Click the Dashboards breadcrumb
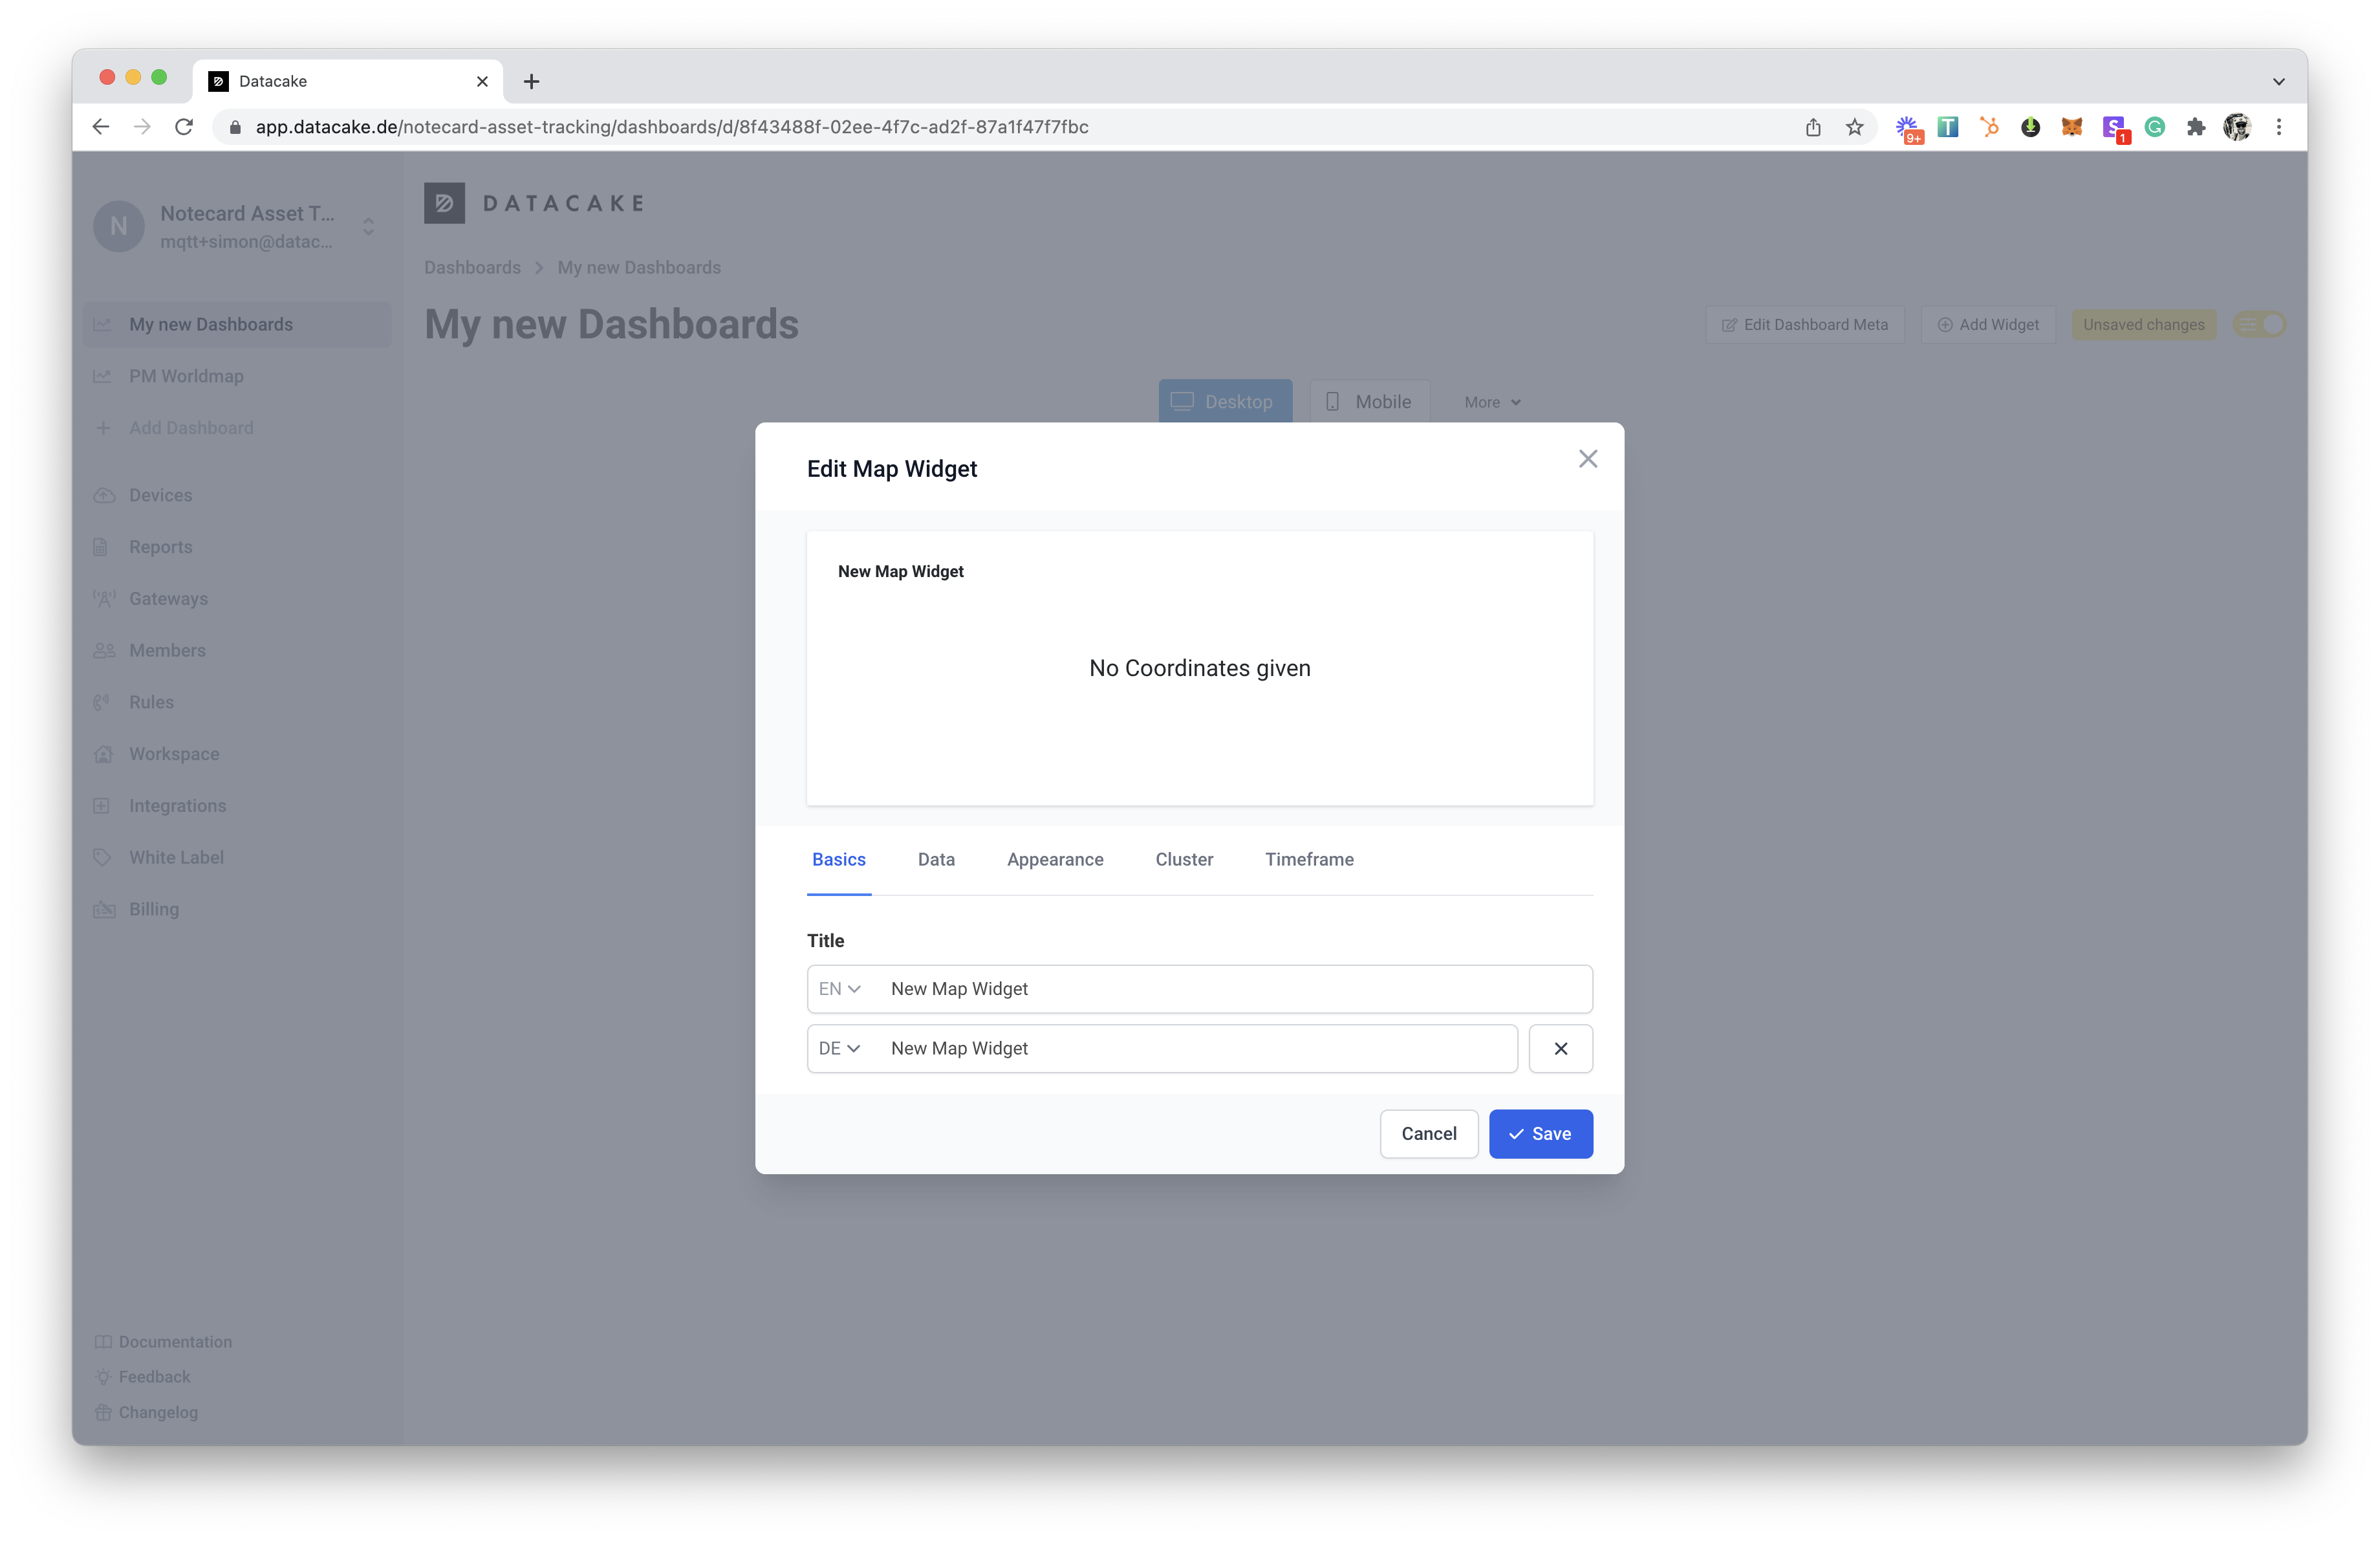Image resolution: width=2380 pixels, height=1541 pixels. 472,267
